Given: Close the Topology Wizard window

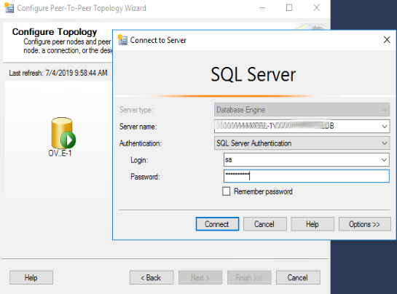Looking at the screenshot, I should 316,8.
